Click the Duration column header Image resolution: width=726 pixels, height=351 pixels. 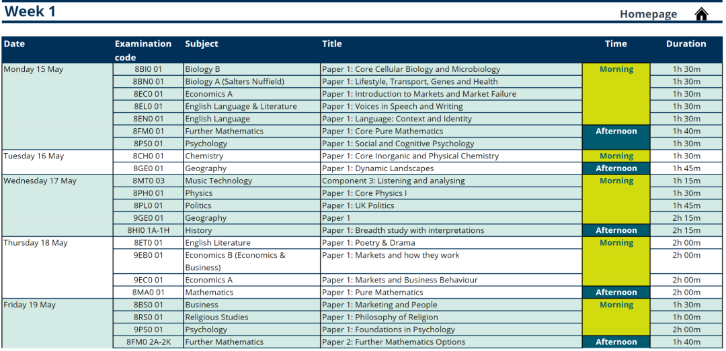686,44
